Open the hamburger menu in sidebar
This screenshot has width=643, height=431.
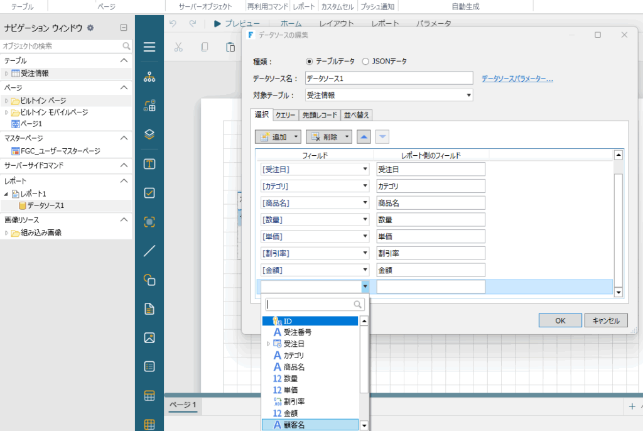pyautogui.click(x=149, y=47)
